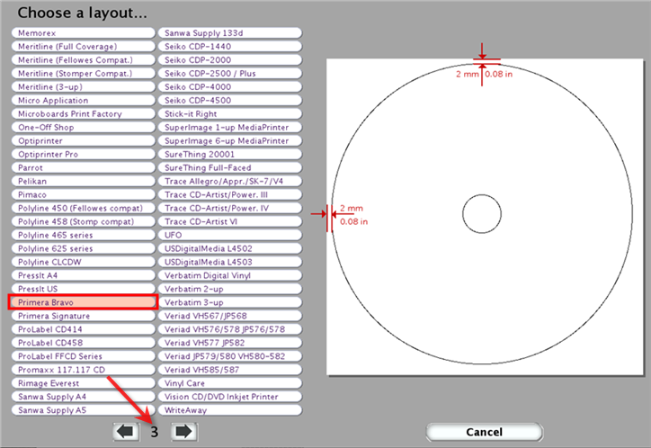This screenshot has height=448, width=651.
Task: Select the Seiko CDP-4000 layout
Action: pos(230,86)
